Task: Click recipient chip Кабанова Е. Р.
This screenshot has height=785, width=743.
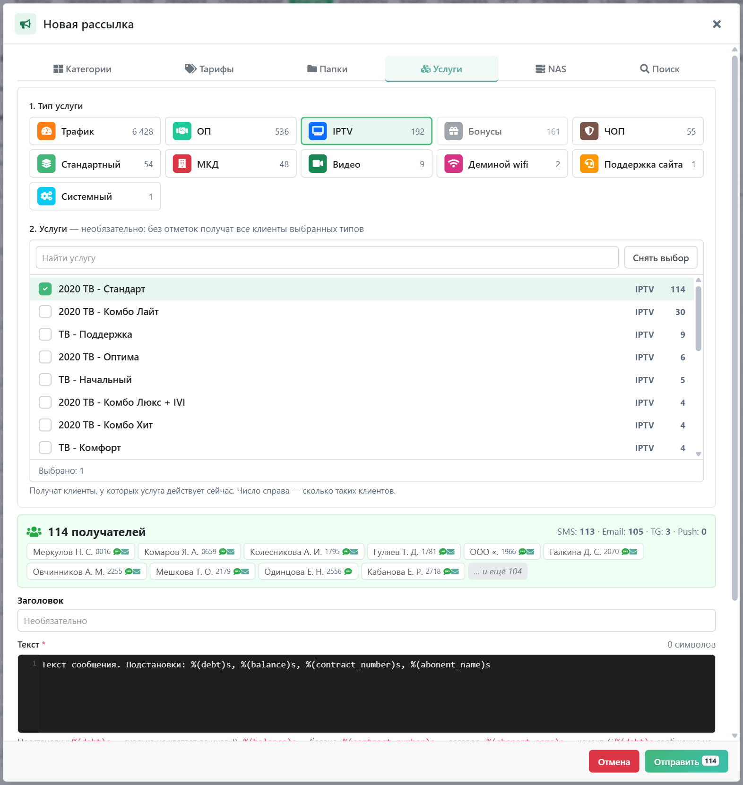Action: click(x=413, y=572)
